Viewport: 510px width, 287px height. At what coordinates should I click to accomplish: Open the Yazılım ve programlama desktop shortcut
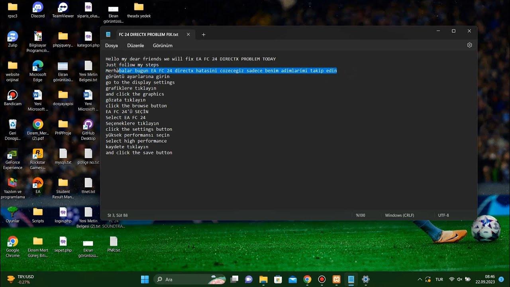(12, 188)
